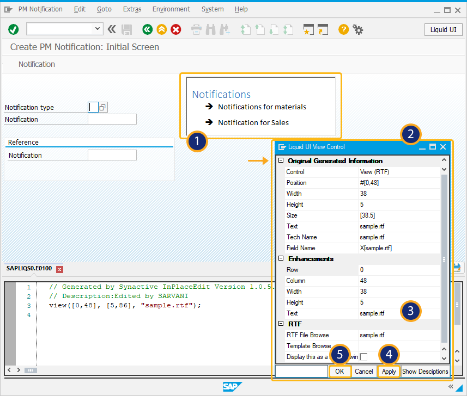Click the orange Exit icon
Viewport: 467px width, 396px height.
[x=162, y=29]
